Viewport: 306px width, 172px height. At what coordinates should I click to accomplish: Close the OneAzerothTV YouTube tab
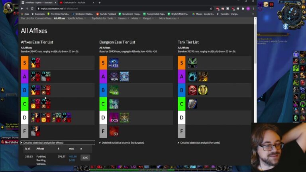coord(94,2)
